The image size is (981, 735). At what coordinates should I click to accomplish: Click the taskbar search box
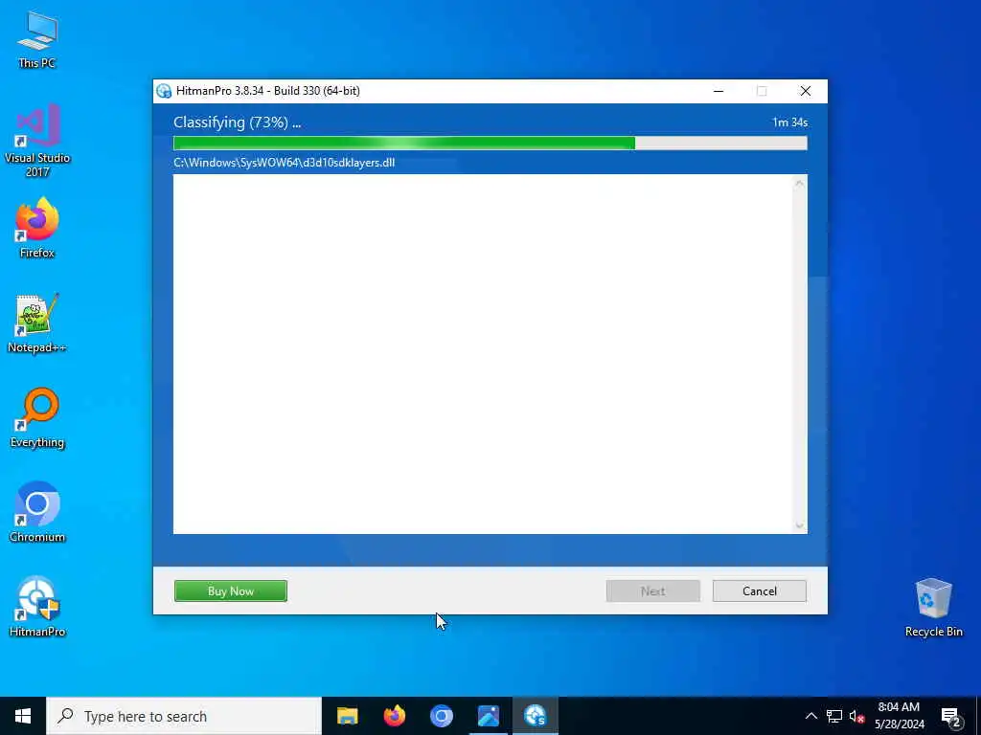click(x=184, y=716)
